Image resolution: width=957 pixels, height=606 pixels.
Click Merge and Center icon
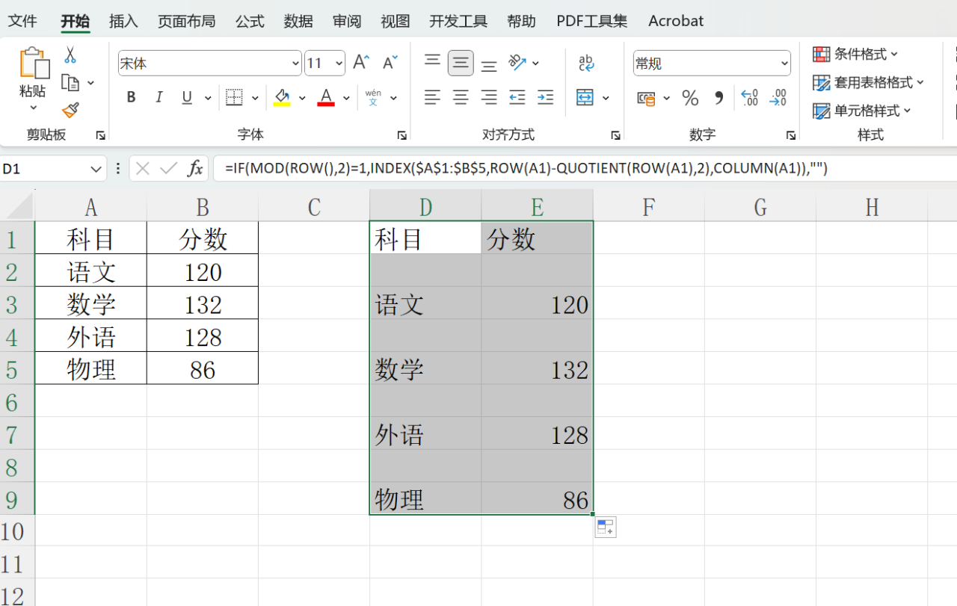[585, 97]
